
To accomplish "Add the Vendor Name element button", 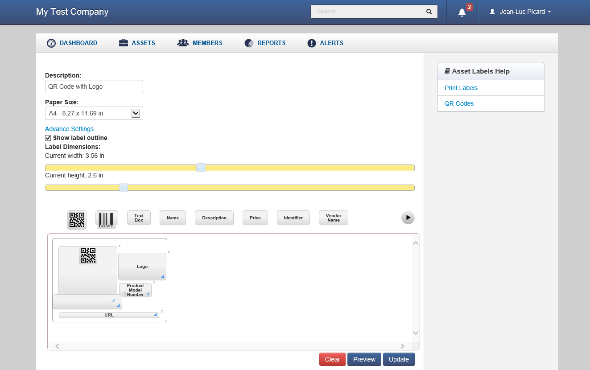I will click(333, 218).
